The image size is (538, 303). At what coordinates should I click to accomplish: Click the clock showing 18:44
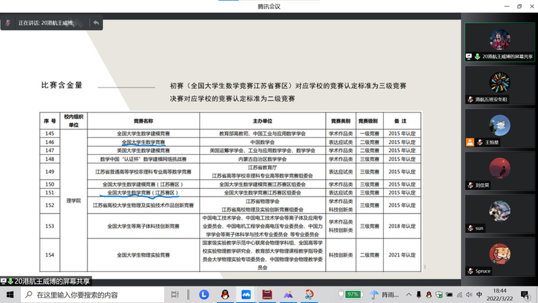501,294
